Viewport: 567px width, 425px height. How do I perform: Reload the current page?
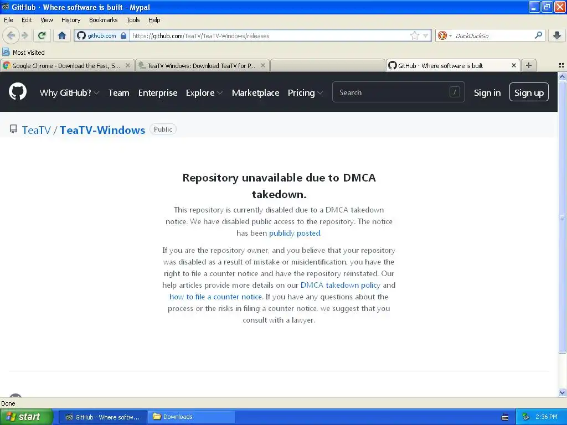(42, 35)
